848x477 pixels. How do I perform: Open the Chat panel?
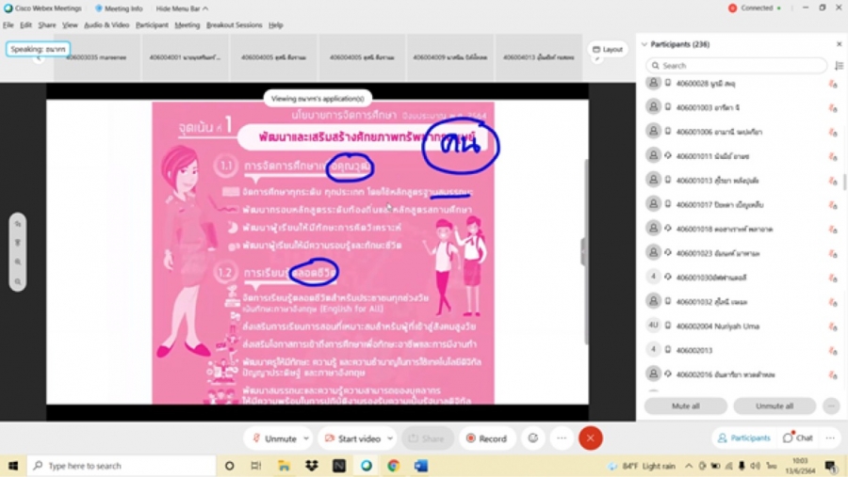pyautogui.click(x=797, y=438)
